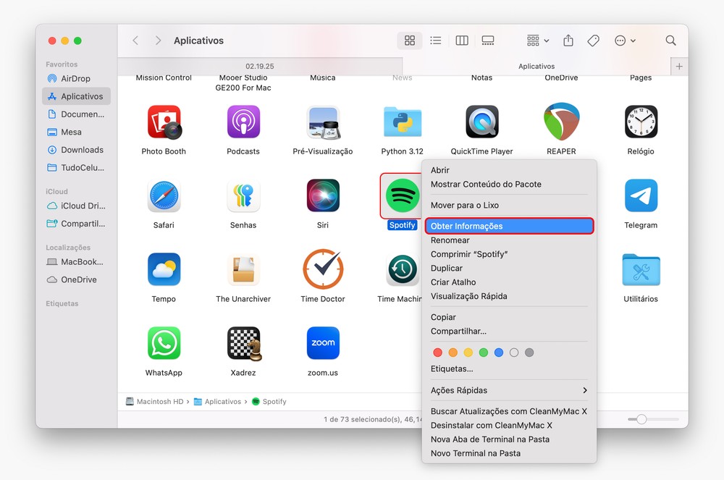This screenshot has height=480, width=724.
Task: Select the Telegram app icon
Action: 641,195
